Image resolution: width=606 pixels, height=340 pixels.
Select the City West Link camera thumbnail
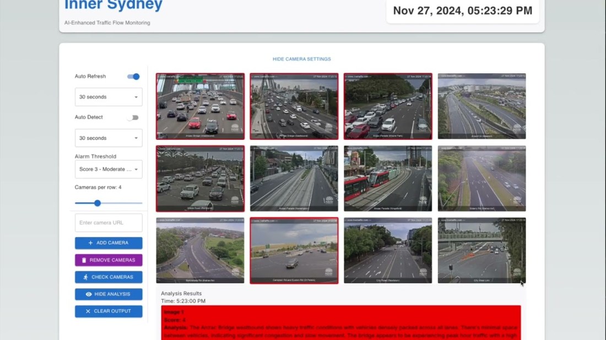pyautogui.click(x=481, y=250)
